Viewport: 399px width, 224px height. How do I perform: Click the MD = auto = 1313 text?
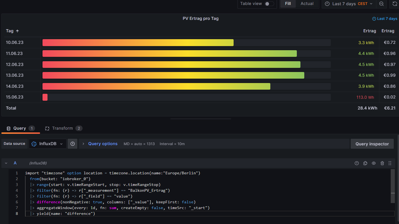click(139, 144)
